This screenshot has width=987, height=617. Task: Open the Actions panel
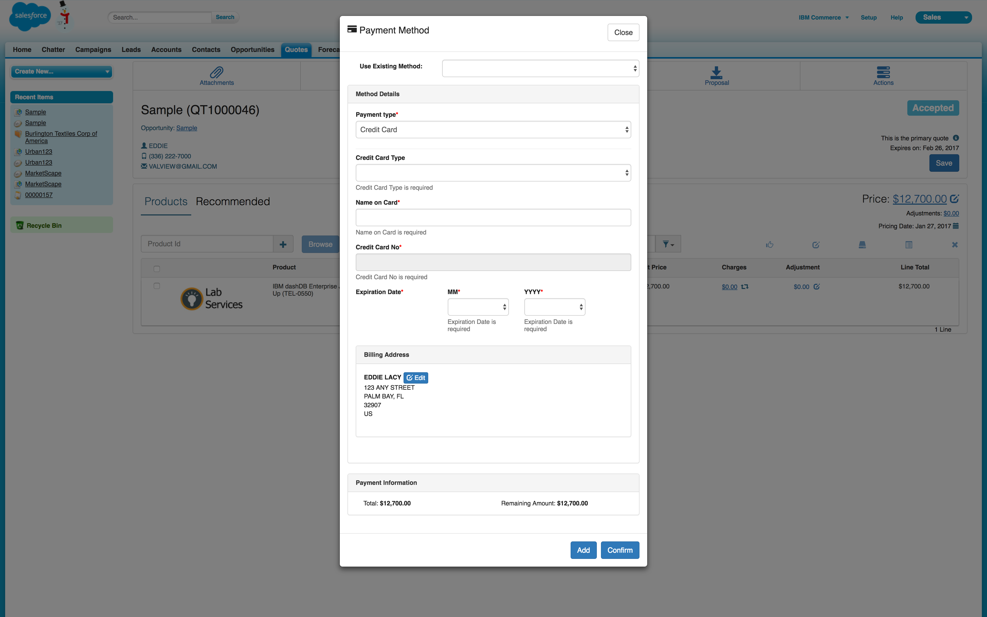coord(883,76)
